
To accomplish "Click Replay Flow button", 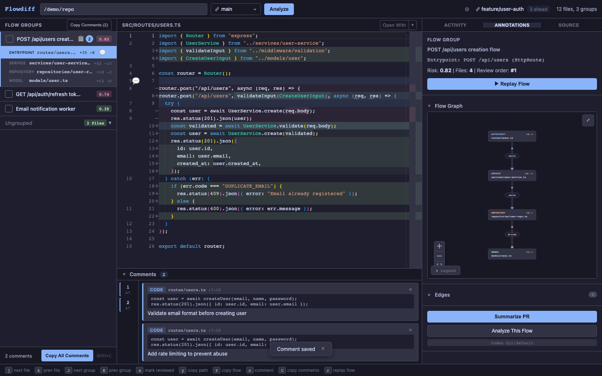I will [512, 84].
